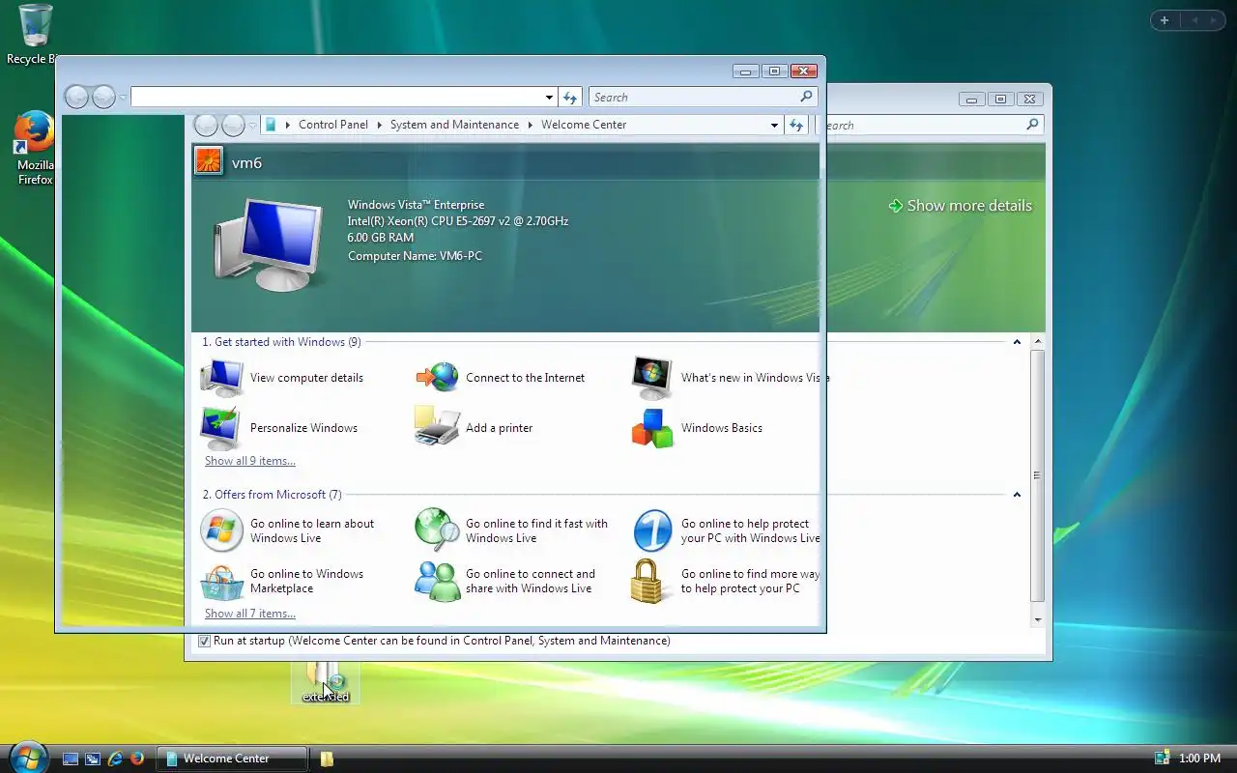1237x773 pixels.
Task: Open the Windows Start orb
Action: (26, 758)
